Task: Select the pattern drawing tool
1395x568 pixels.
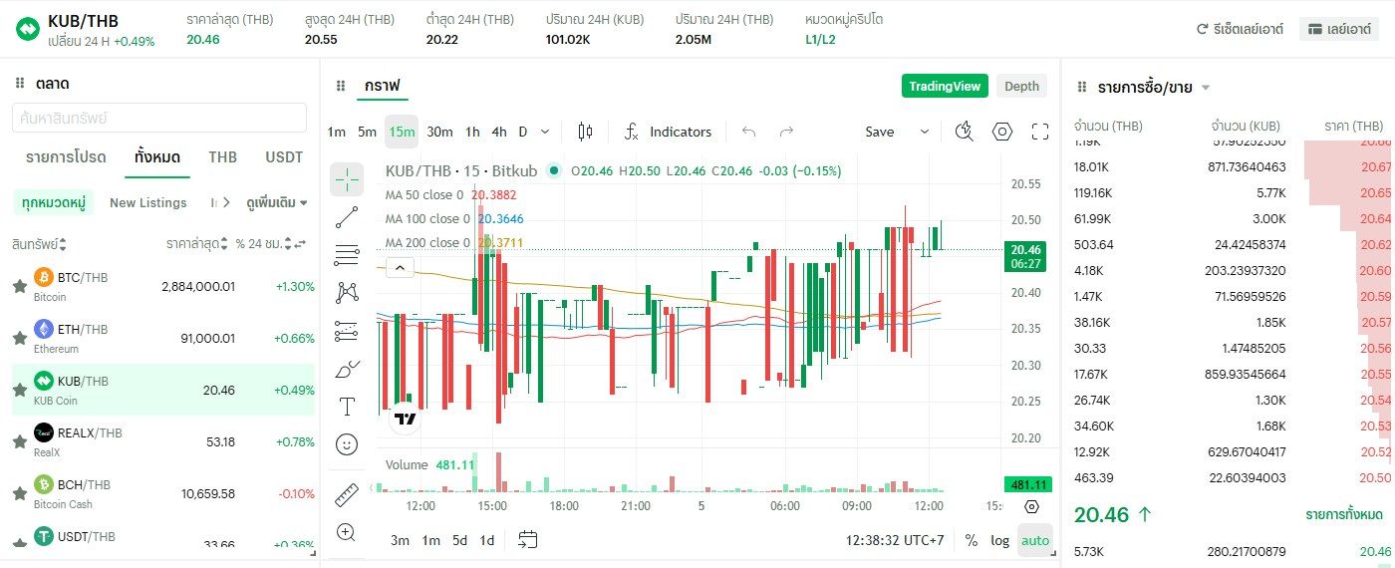Action: (x=347, y=292)
